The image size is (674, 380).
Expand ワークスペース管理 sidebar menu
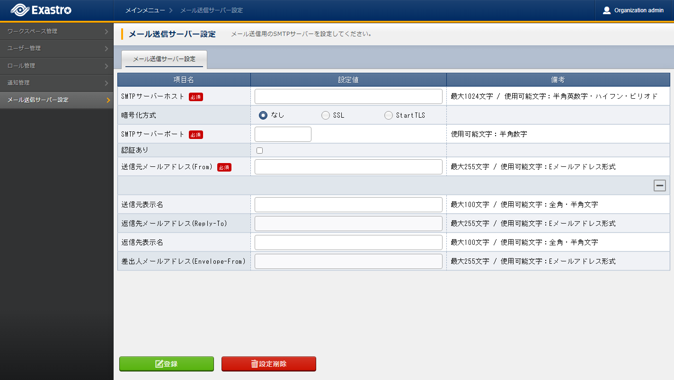point(56,31)
